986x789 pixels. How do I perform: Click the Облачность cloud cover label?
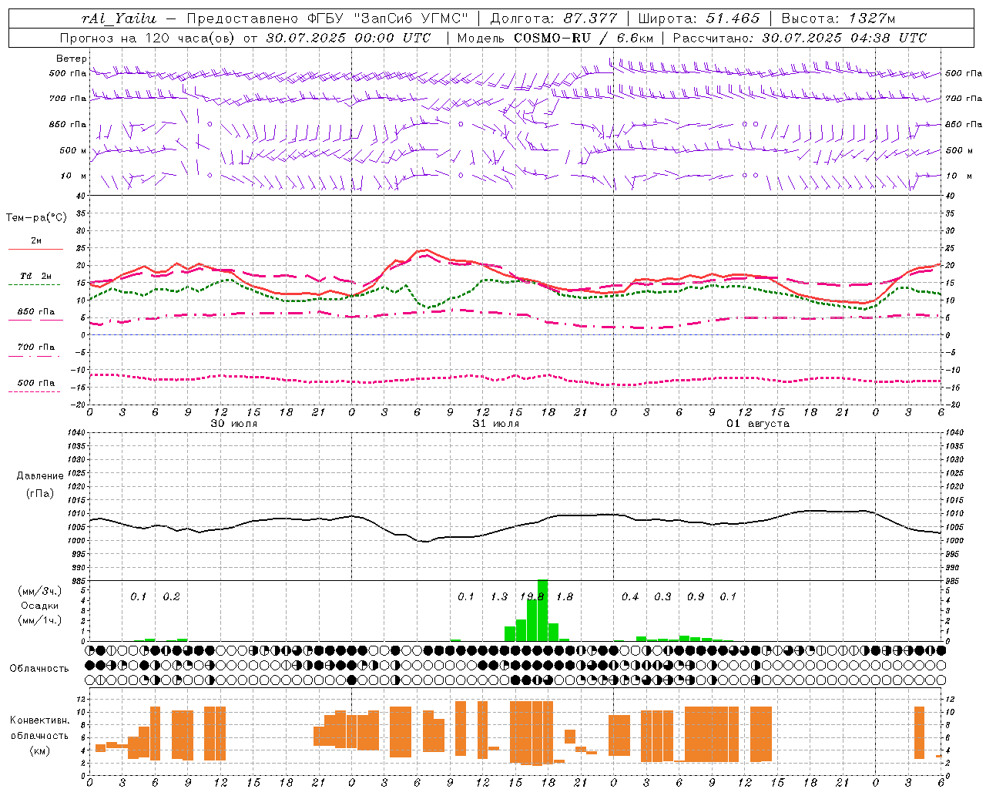click(39, 668)
